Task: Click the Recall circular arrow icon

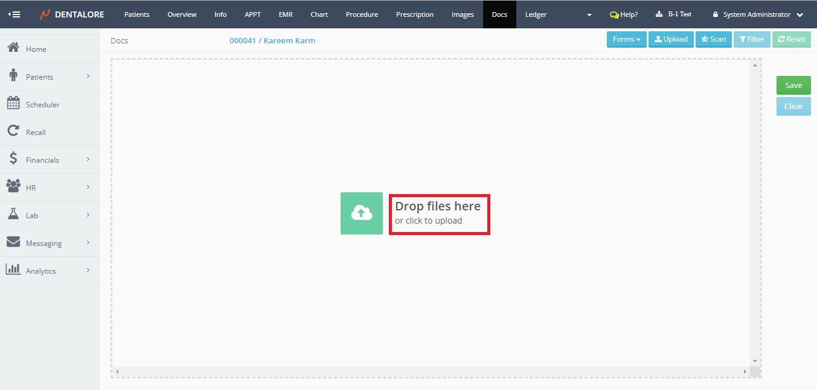Action: (x=13, y=131)
